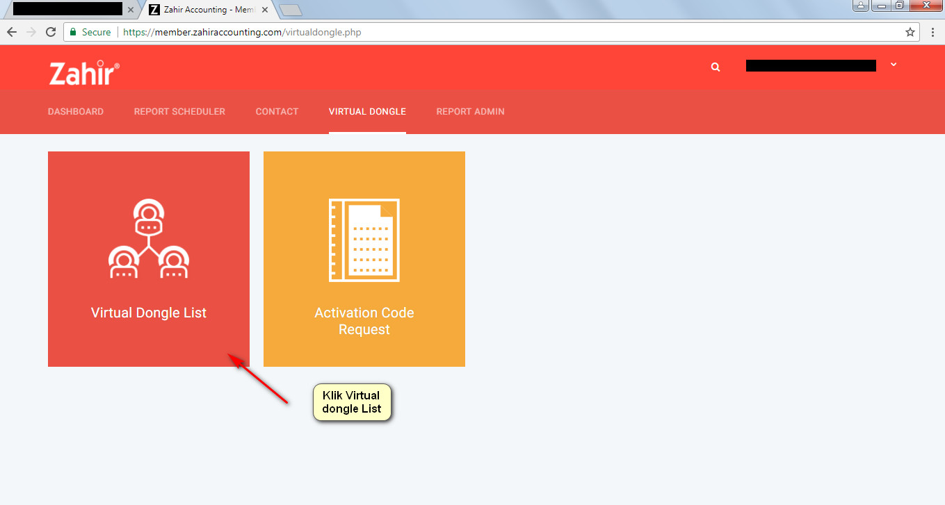Open the Report Scheduler menu

(179, 111)
